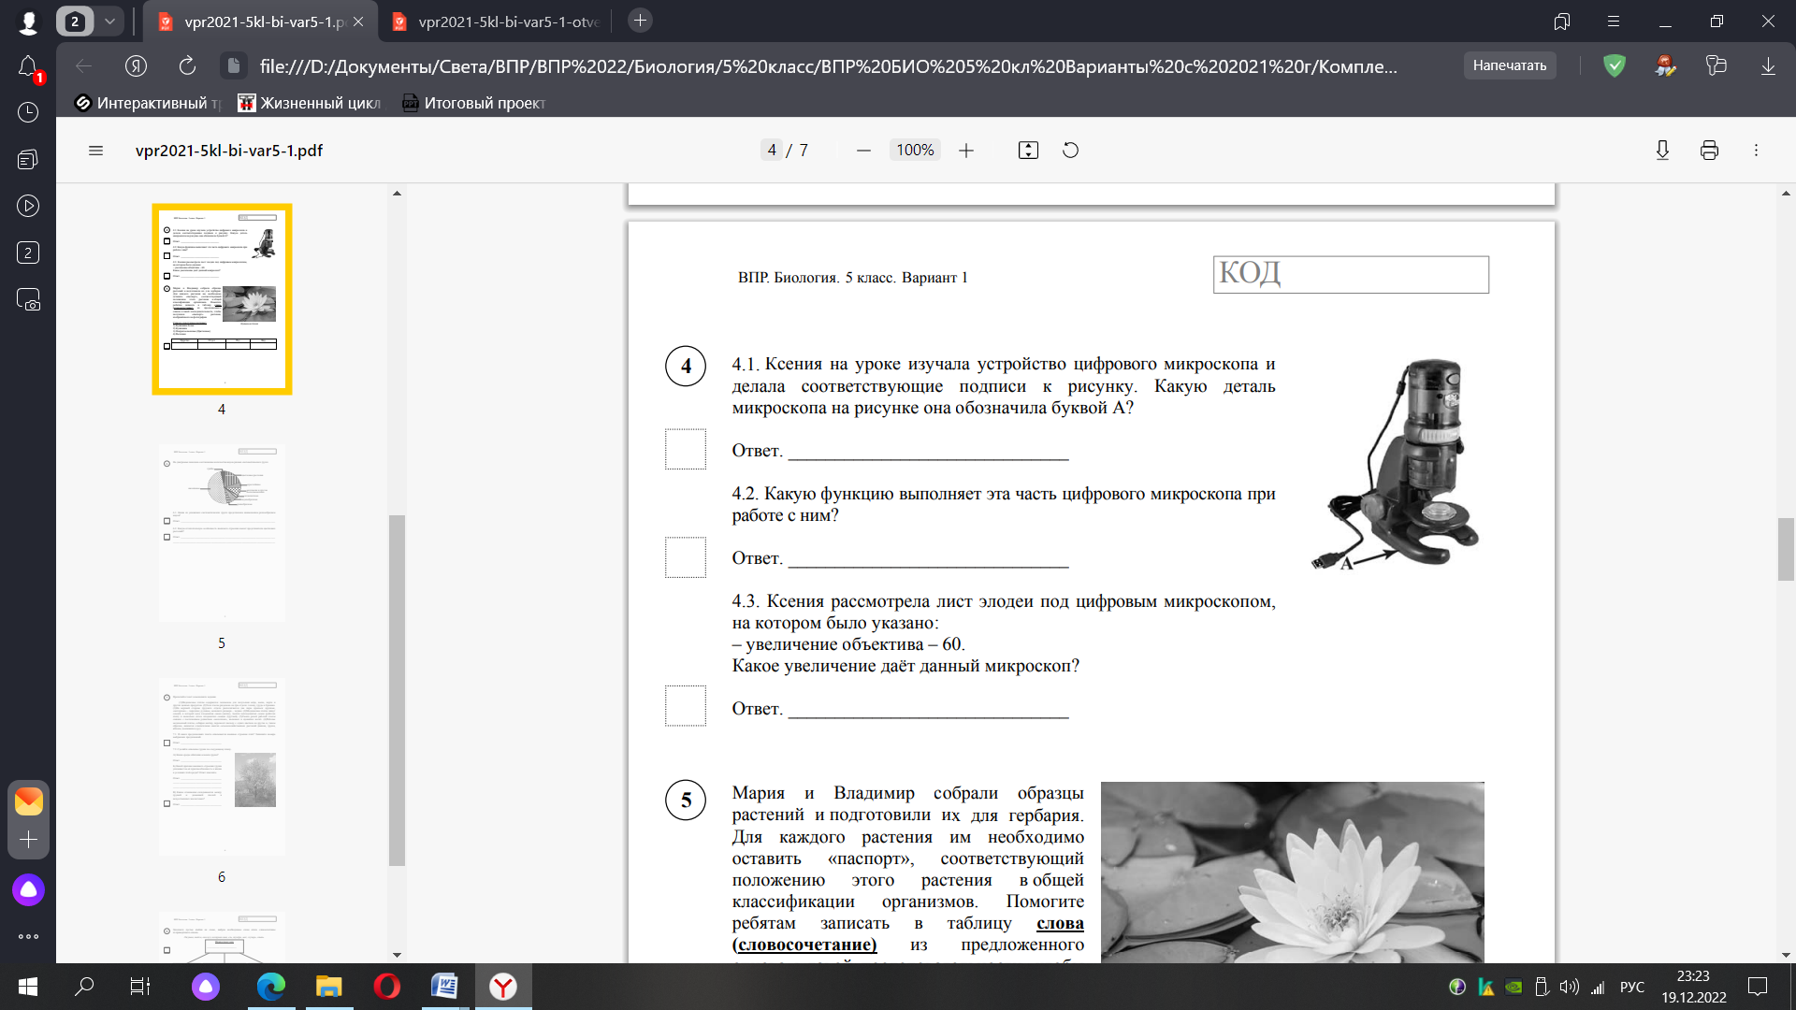Open Windows taskbar search
Viewport: 1796px width, 1010px height.
(x=84, y=987)
